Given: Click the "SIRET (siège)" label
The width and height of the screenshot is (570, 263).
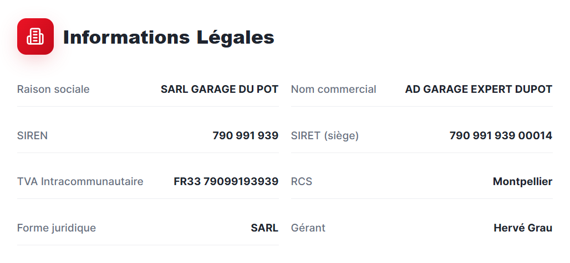Looking at the screenshot, I should (324, 135).
